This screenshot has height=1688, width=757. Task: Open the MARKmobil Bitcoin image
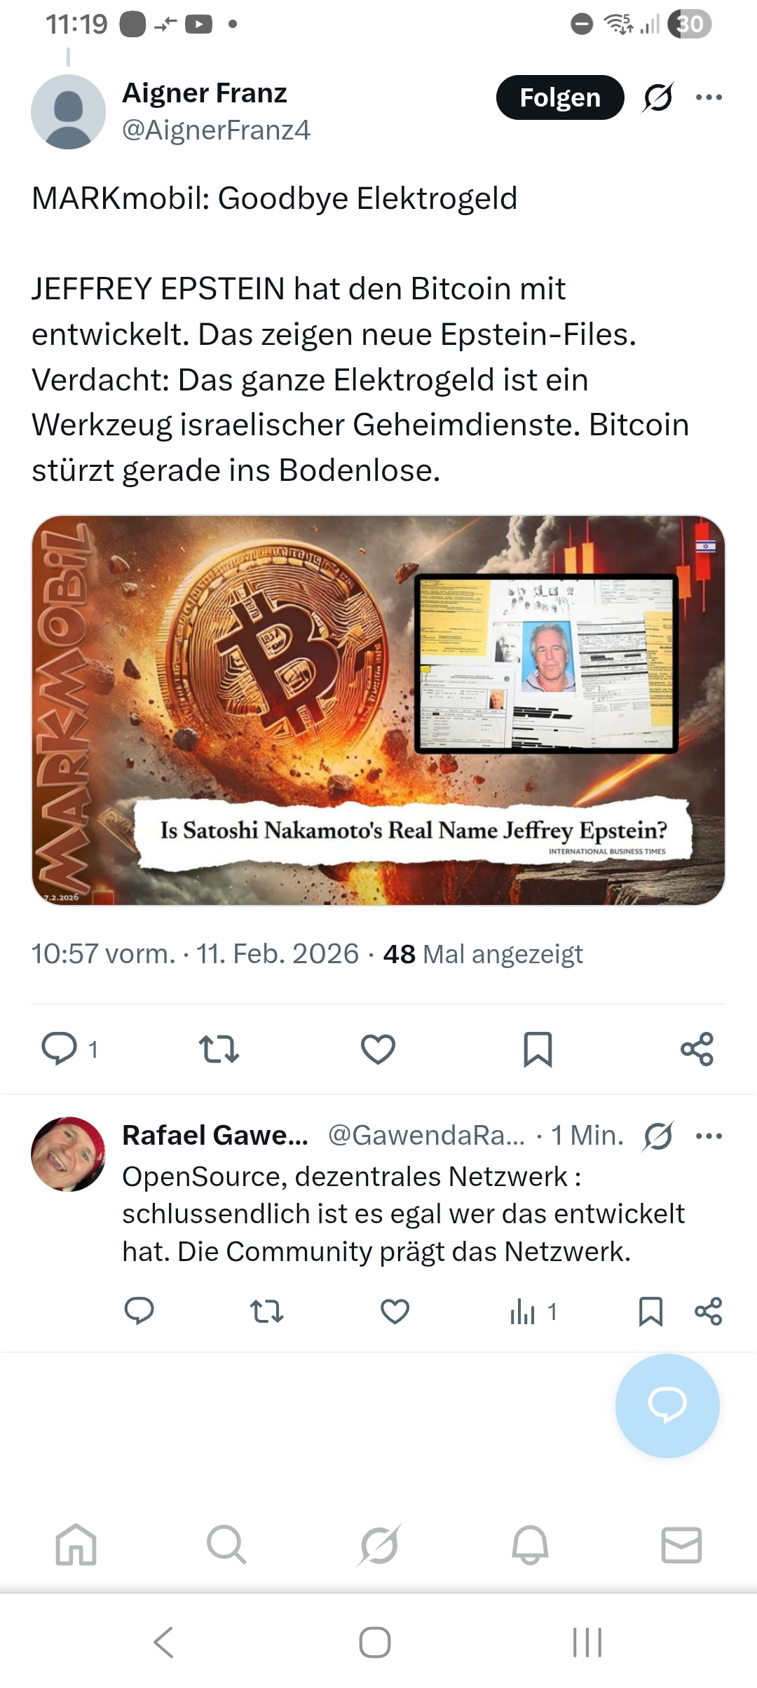coord(378,710)
